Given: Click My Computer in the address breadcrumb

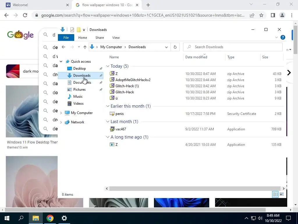Looking at the screenshot, I should click(x=111, y=47).
